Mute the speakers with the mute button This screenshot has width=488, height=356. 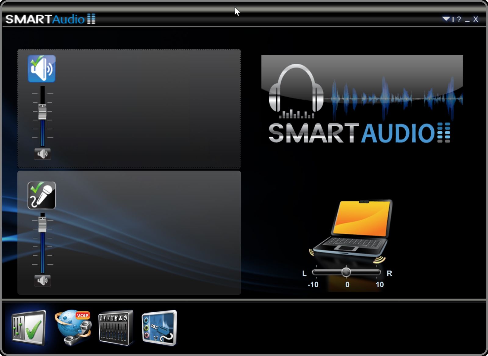pos(42,154)
